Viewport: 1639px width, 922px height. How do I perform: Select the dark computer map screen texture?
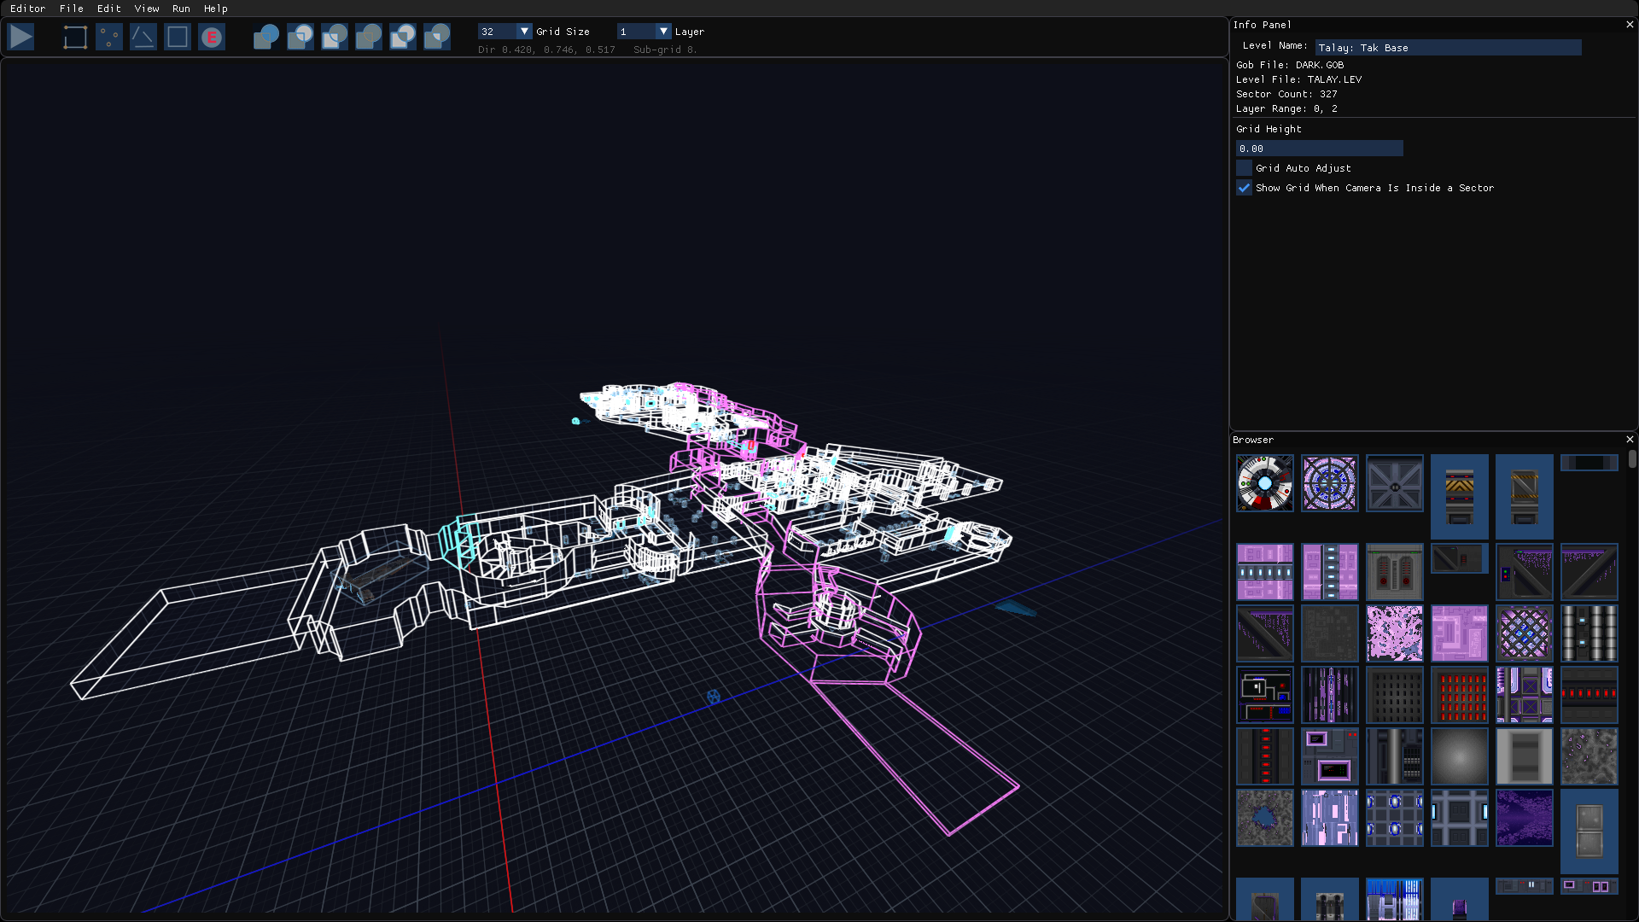[x=1265, y=695]
